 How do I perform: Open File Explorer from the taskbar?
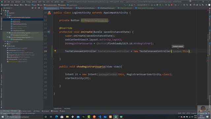coord(67,117)
